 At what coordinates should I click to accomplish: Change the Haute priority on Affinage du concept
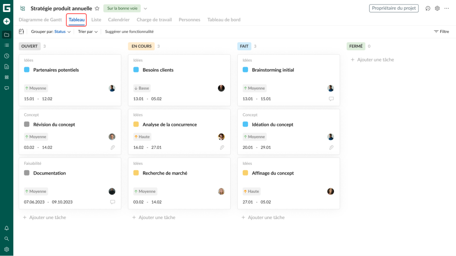[252, 191]
